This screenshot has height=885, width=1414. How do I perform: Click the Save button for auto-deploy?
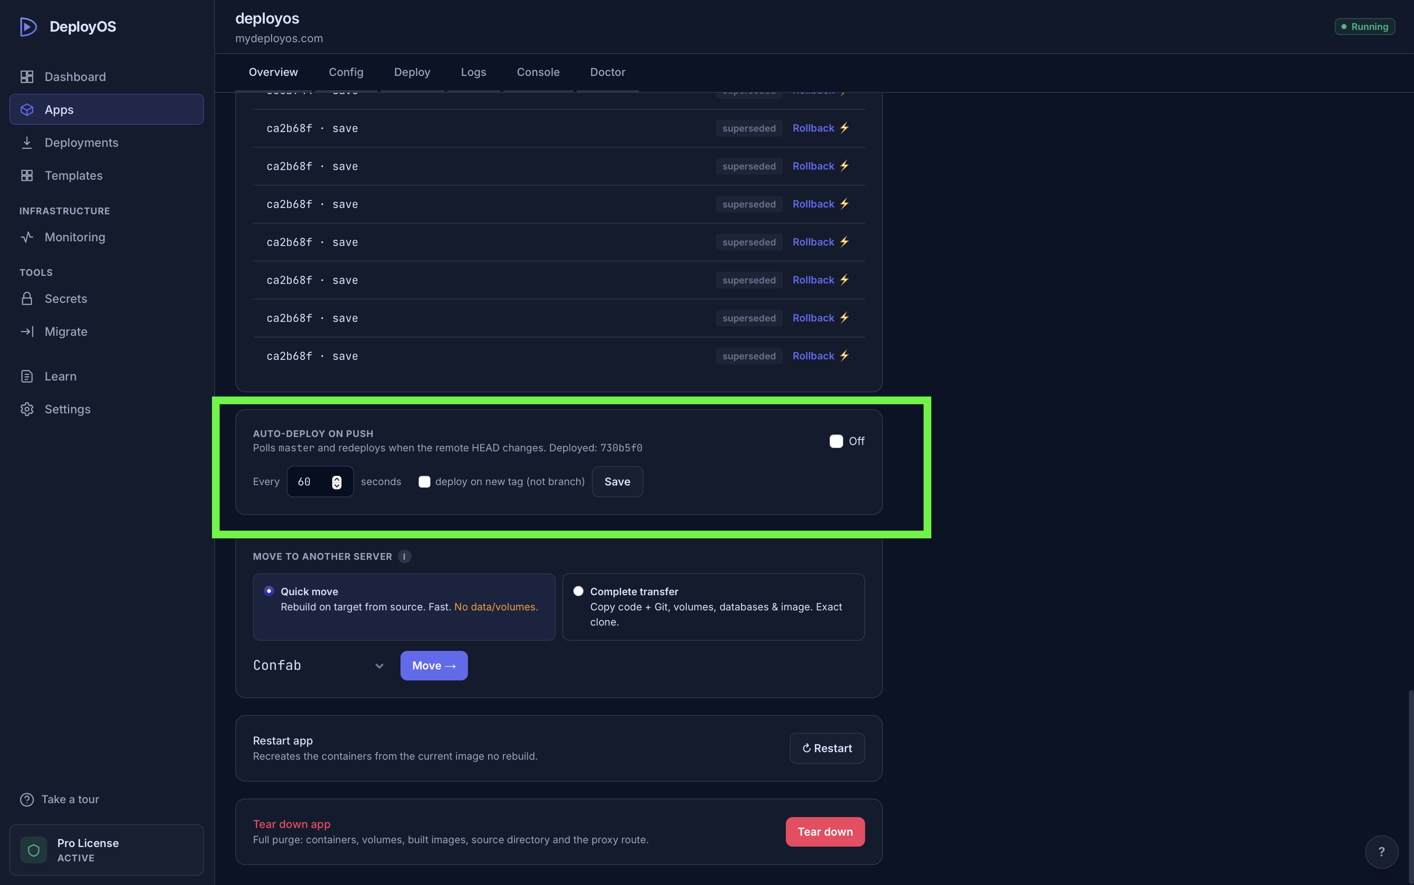[x=617, y=482]
